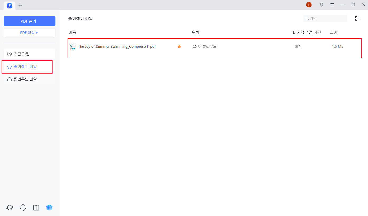This screenshot has height=216, width=368.
Task: Click the planet community icon
Action: (x=10, y=208)
